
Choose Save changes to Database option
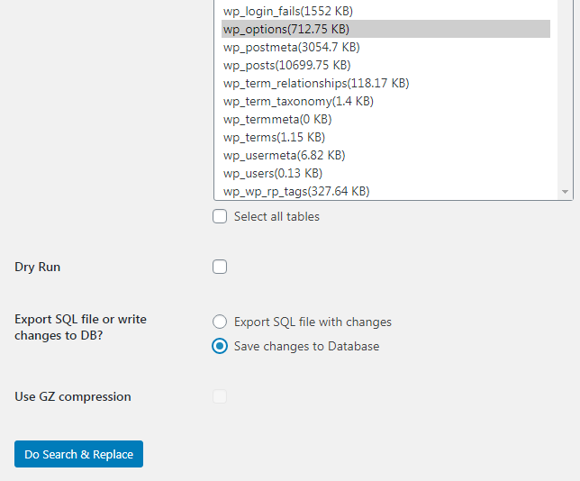pos(220,346)
